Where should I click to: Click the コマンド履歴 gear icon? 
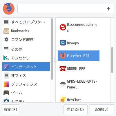point(6,39)
